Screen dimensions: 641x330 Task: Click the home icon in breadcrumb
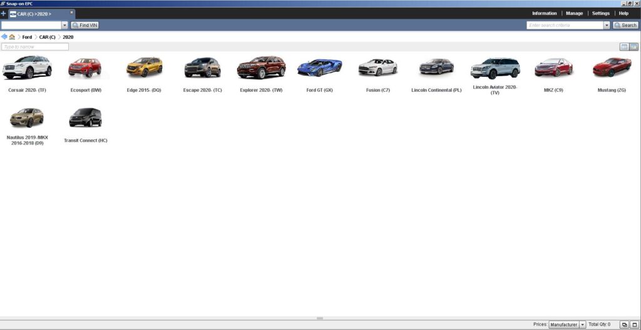[12, 37]
